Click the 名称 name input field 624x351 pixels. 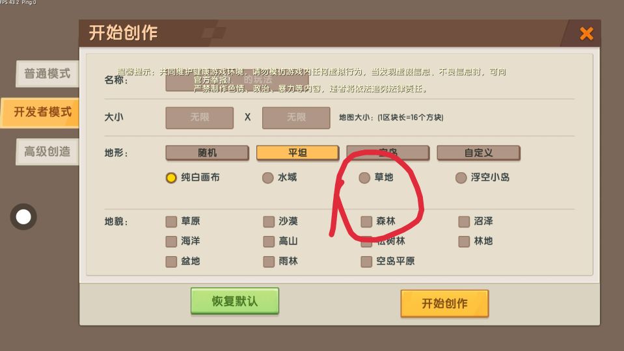(x=237, y=81)
